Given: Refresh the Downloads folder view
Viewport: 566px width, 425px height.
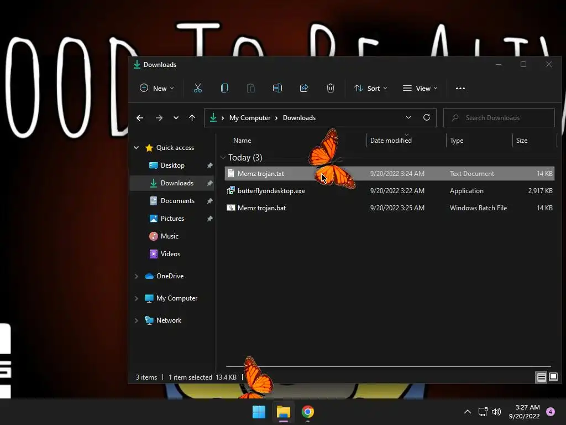Looking at the screenshot, I should pyautogui.click(x=427, y=117).
